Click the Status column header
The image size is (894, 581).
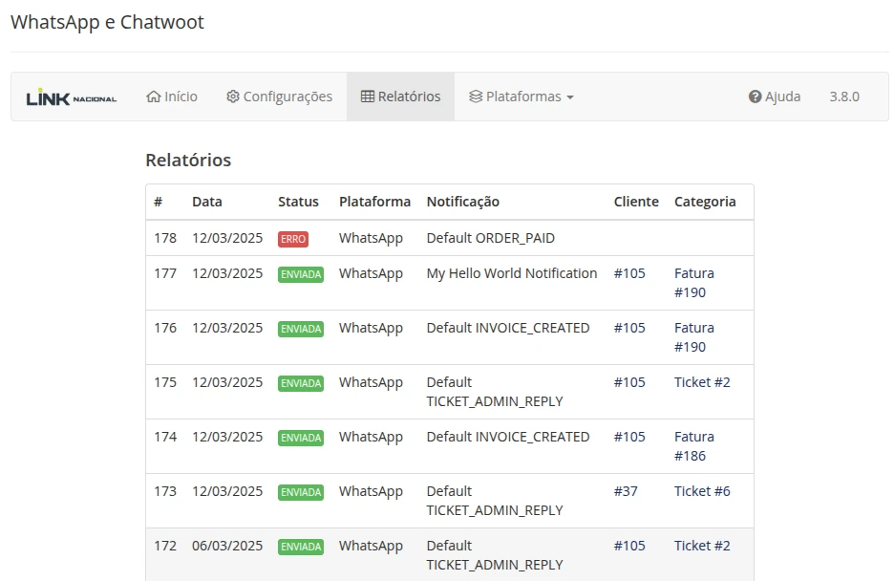[x=298, y=202]
